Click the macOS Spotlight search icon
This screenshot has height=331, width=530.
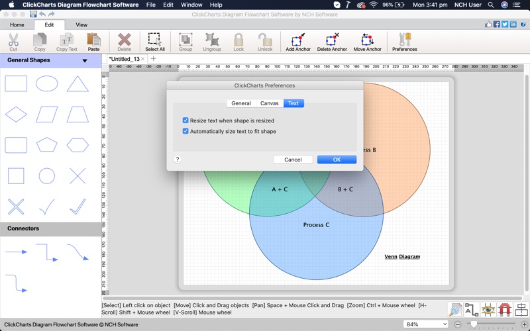(x=491, y=5)
